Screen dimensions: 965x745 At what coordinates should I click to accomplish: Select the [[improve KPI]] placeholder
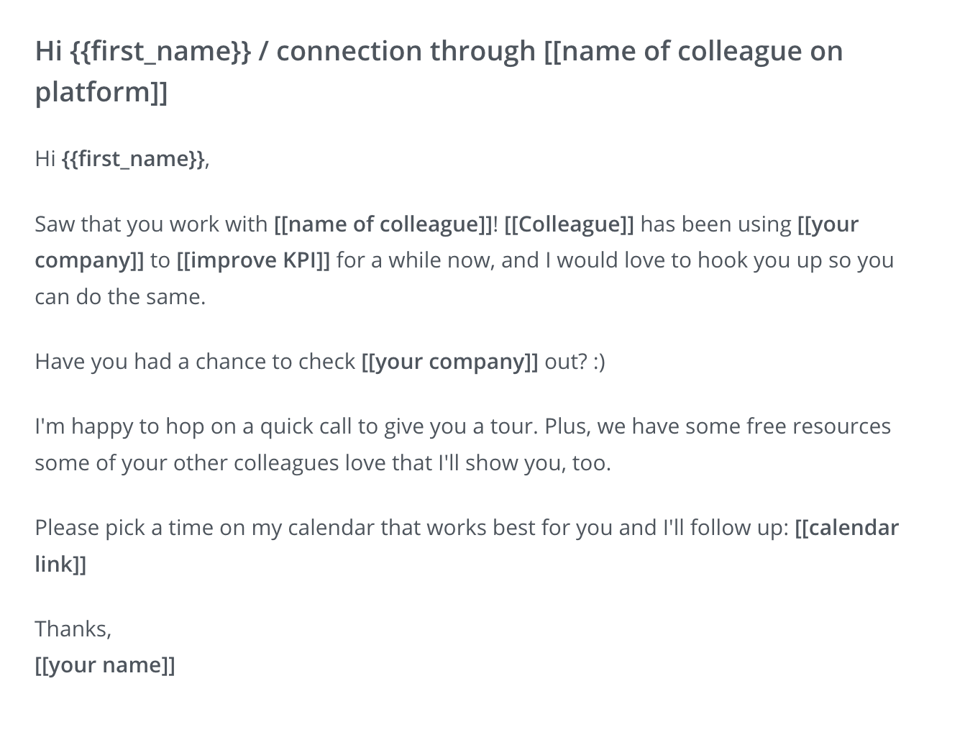(253, 260)
